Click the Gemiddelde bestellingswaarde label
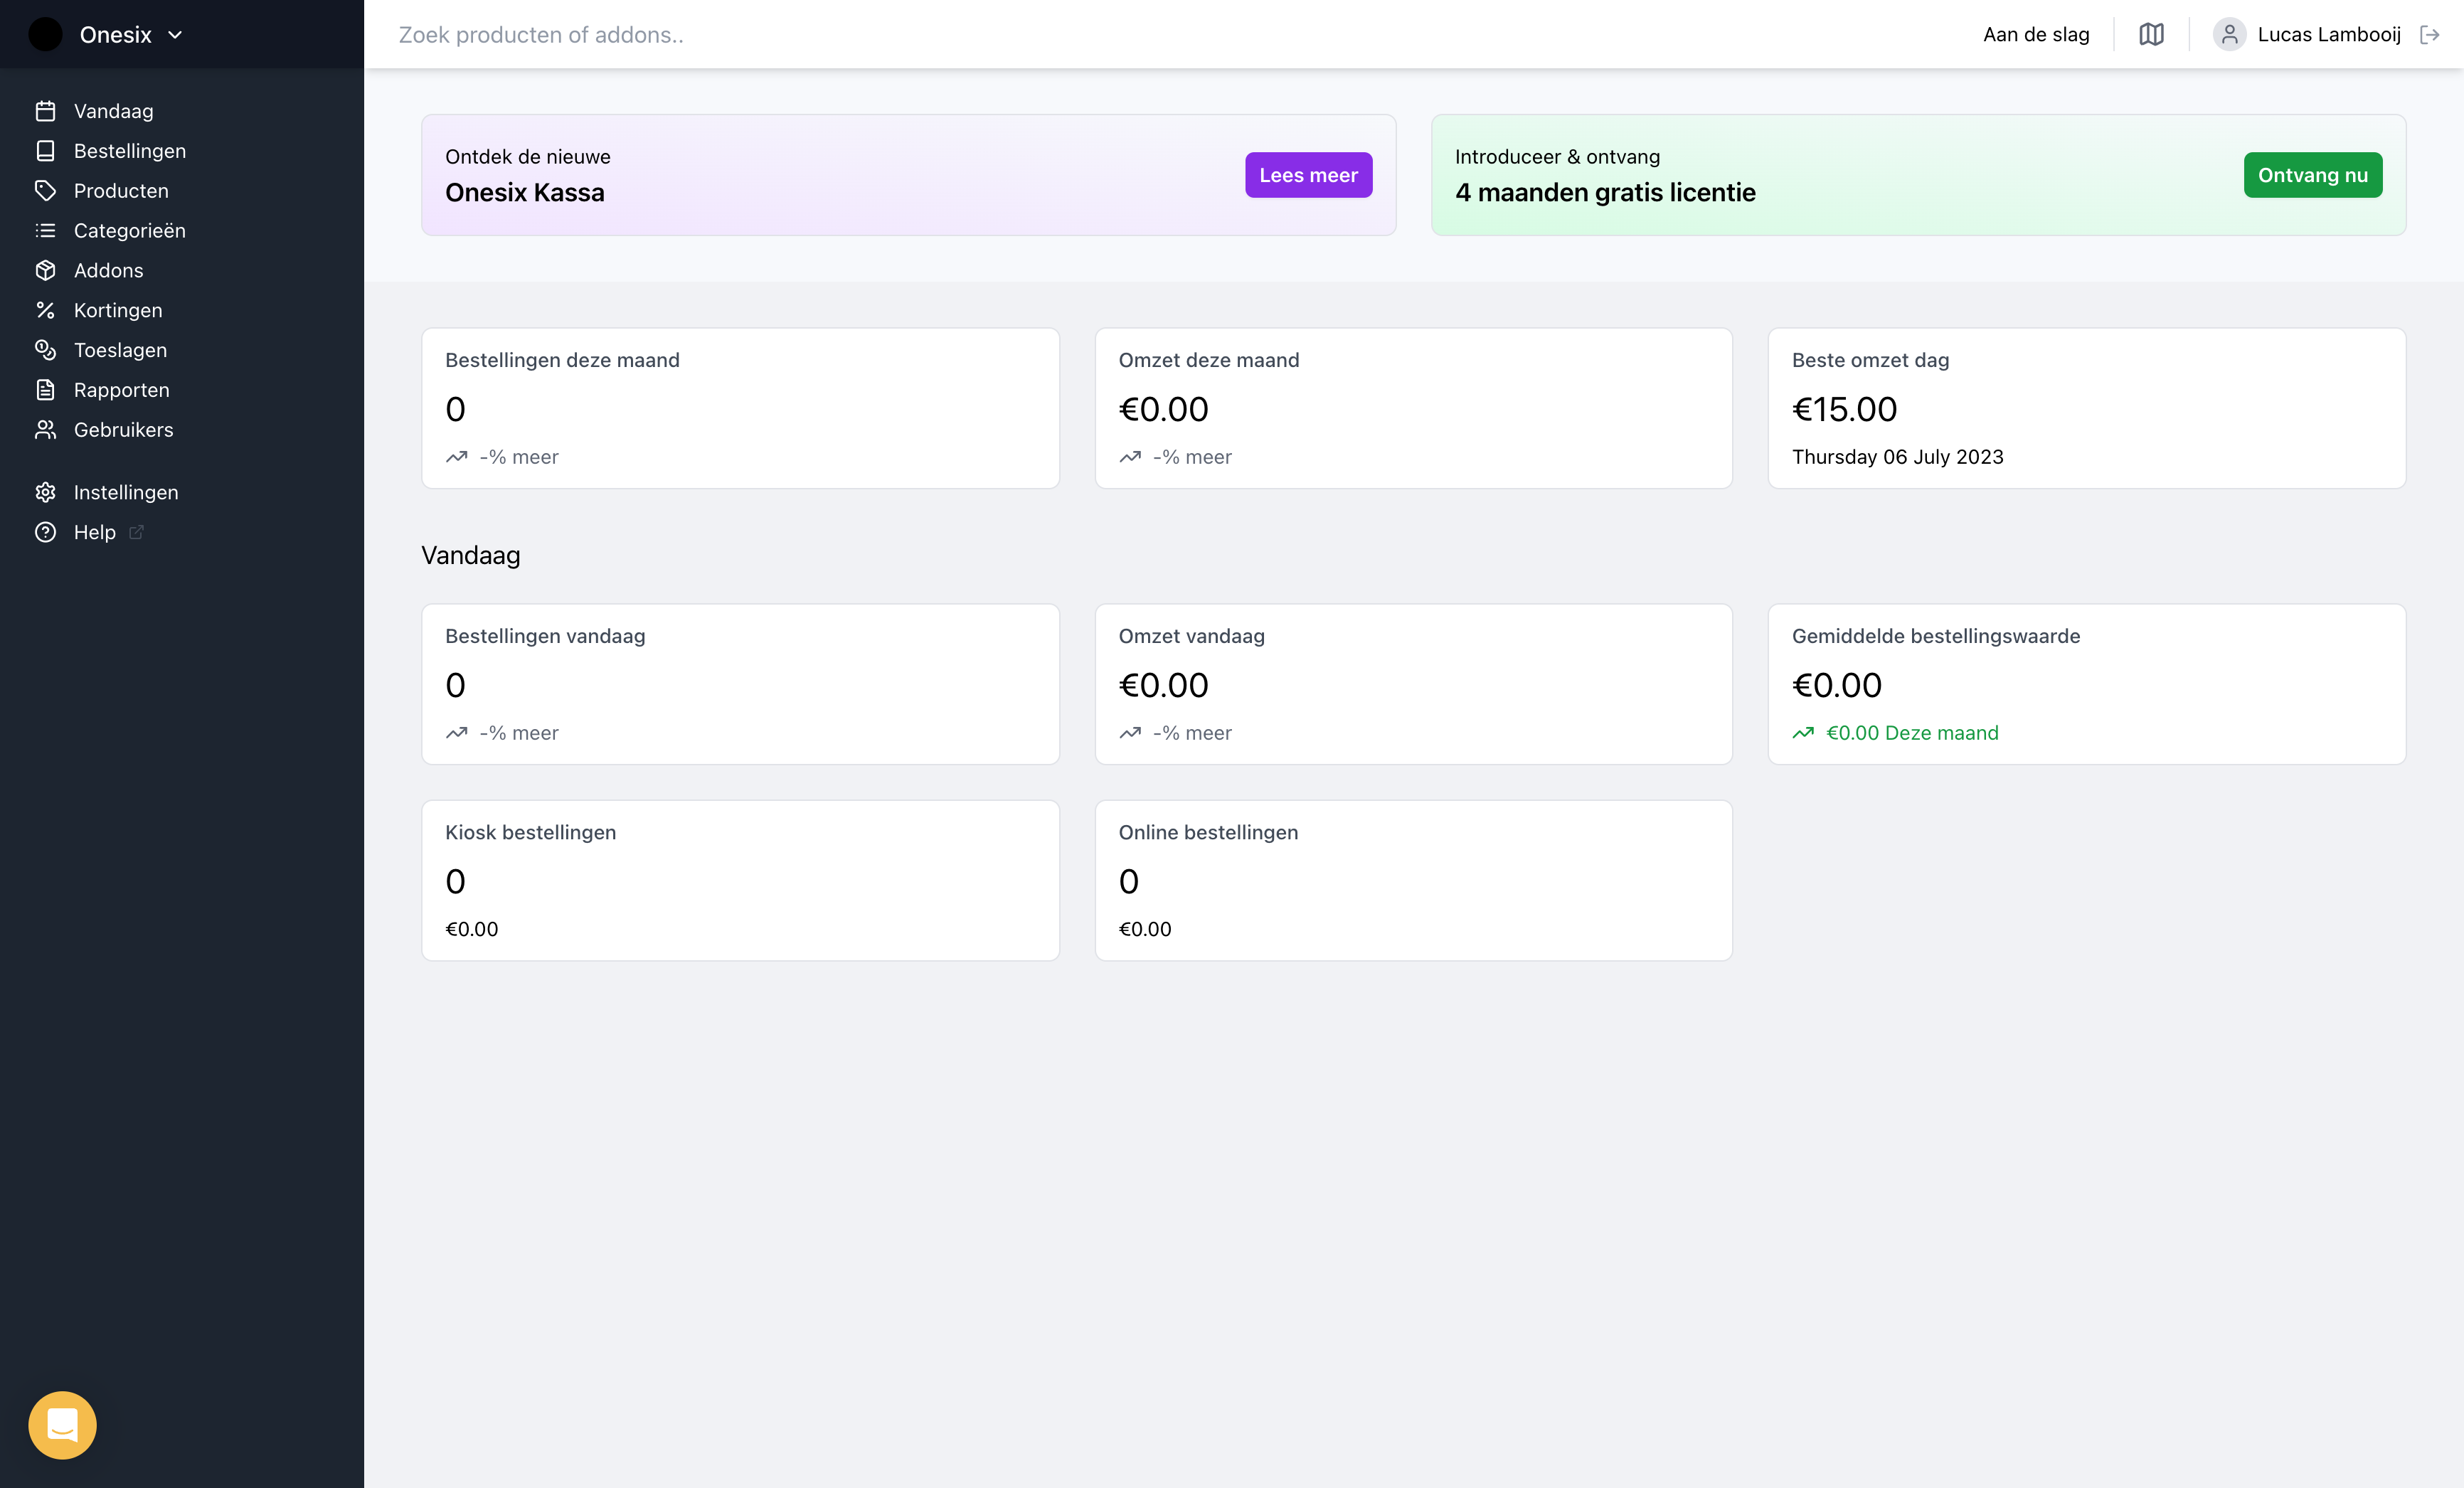This screenshot has width=2464, height=1488. click(x=1935, y=636)
